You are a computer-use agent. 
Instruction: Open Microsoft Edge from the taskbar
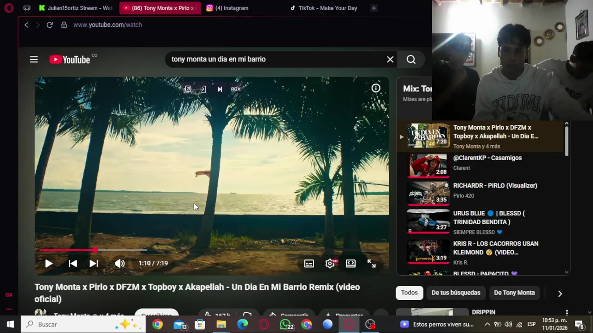(242, 324)
